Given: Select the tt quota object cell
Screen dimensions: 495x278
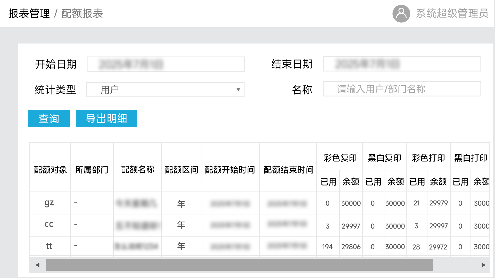Looking at the screenshot, I should click(x=49, y=246).
